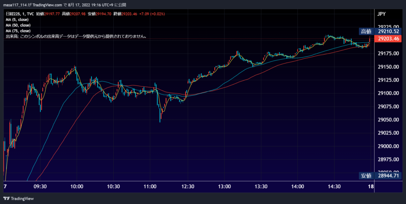This screenshot has height=204, width=406.
Task: Click the 29175.00 price axis label
Action: tap(389, 53)
